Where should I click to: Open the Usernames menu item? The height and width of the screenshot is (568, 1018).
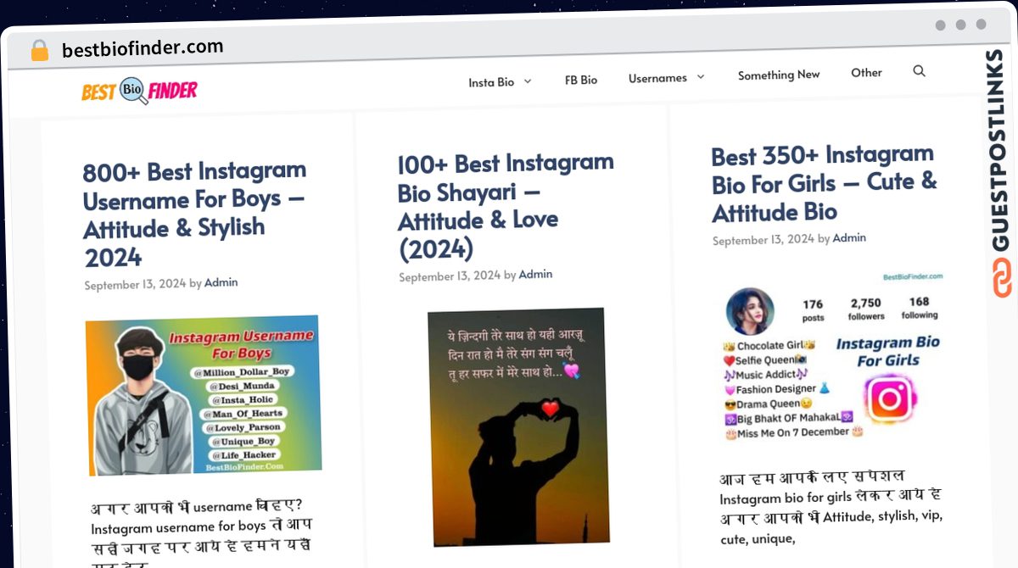click(x=657, y=78)
